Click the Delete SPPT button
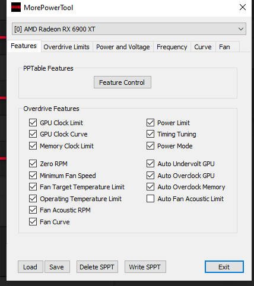 [x=97, y=267]
